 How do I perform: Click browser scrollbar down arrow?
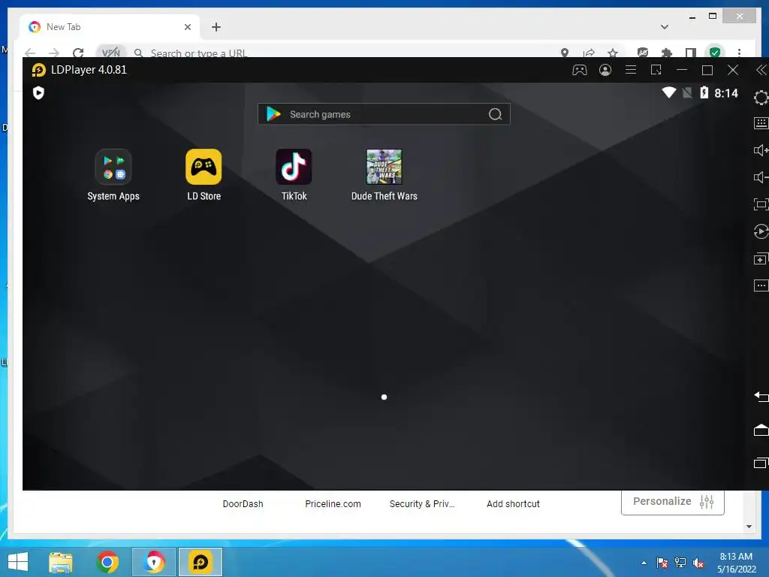[x=749, y=527]
